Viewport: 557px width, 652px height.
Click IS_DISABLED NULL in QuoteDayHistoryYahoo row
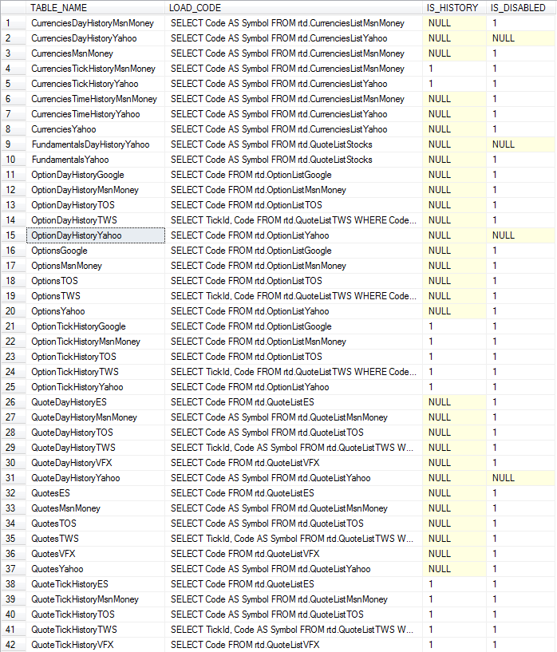(x=520, y=479)
